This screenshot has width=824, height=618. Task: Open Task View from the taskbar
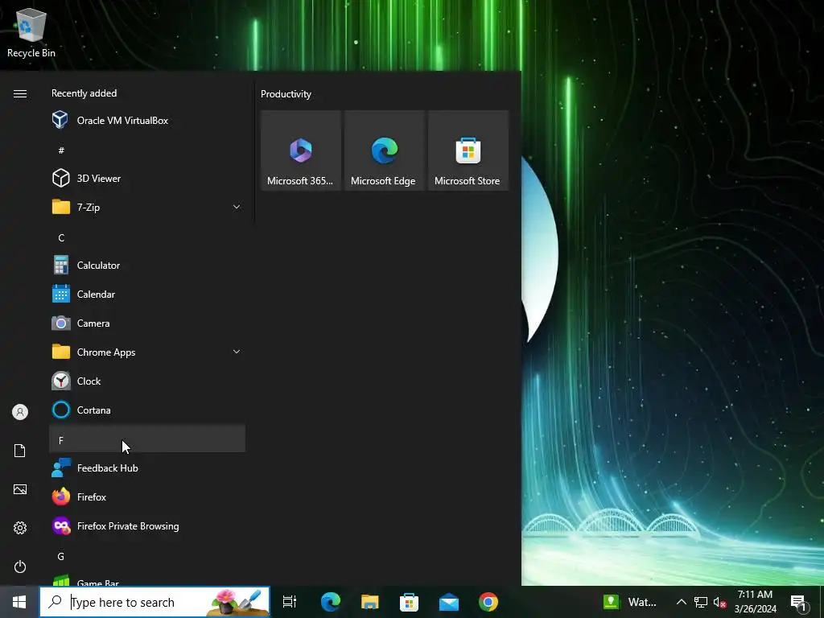[x=290, y=602]
